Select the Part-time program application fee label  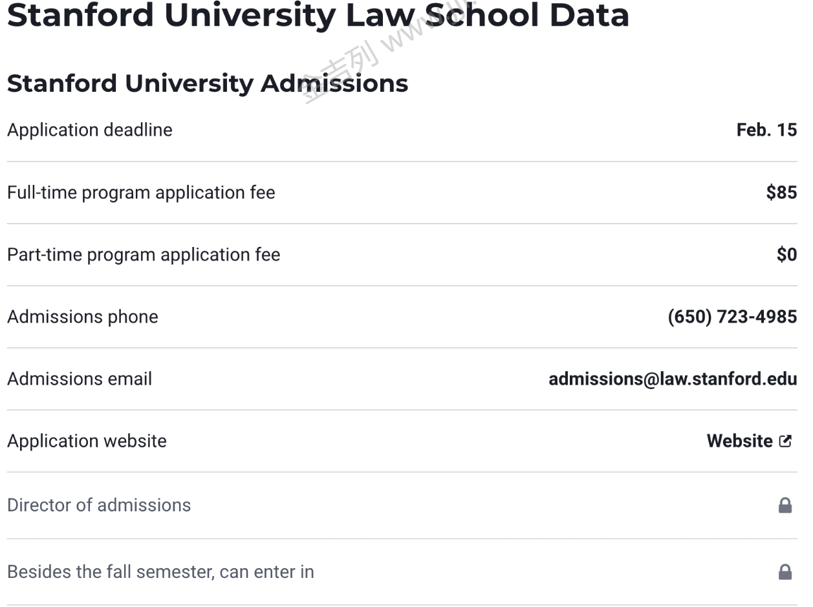coord(144,255)
